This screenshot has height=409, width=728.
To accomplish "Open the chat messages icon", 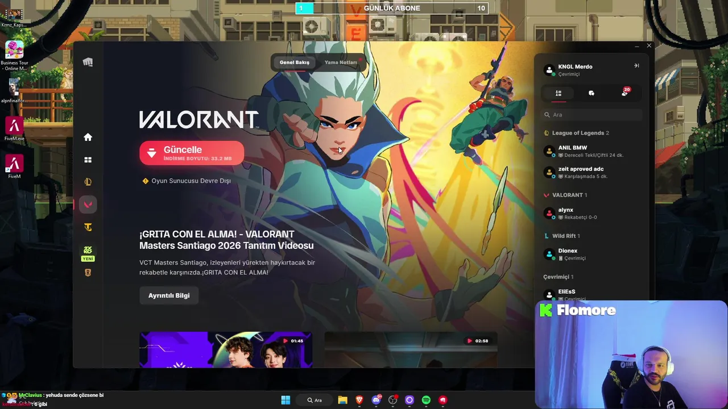I will pyautogui.click(x=591, y=93).
